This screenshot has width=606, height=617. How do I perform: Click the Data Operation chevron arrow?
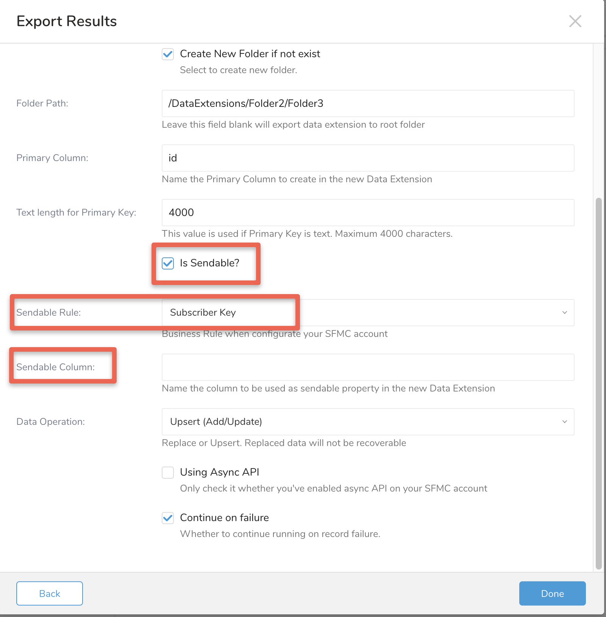pos(564,422)
